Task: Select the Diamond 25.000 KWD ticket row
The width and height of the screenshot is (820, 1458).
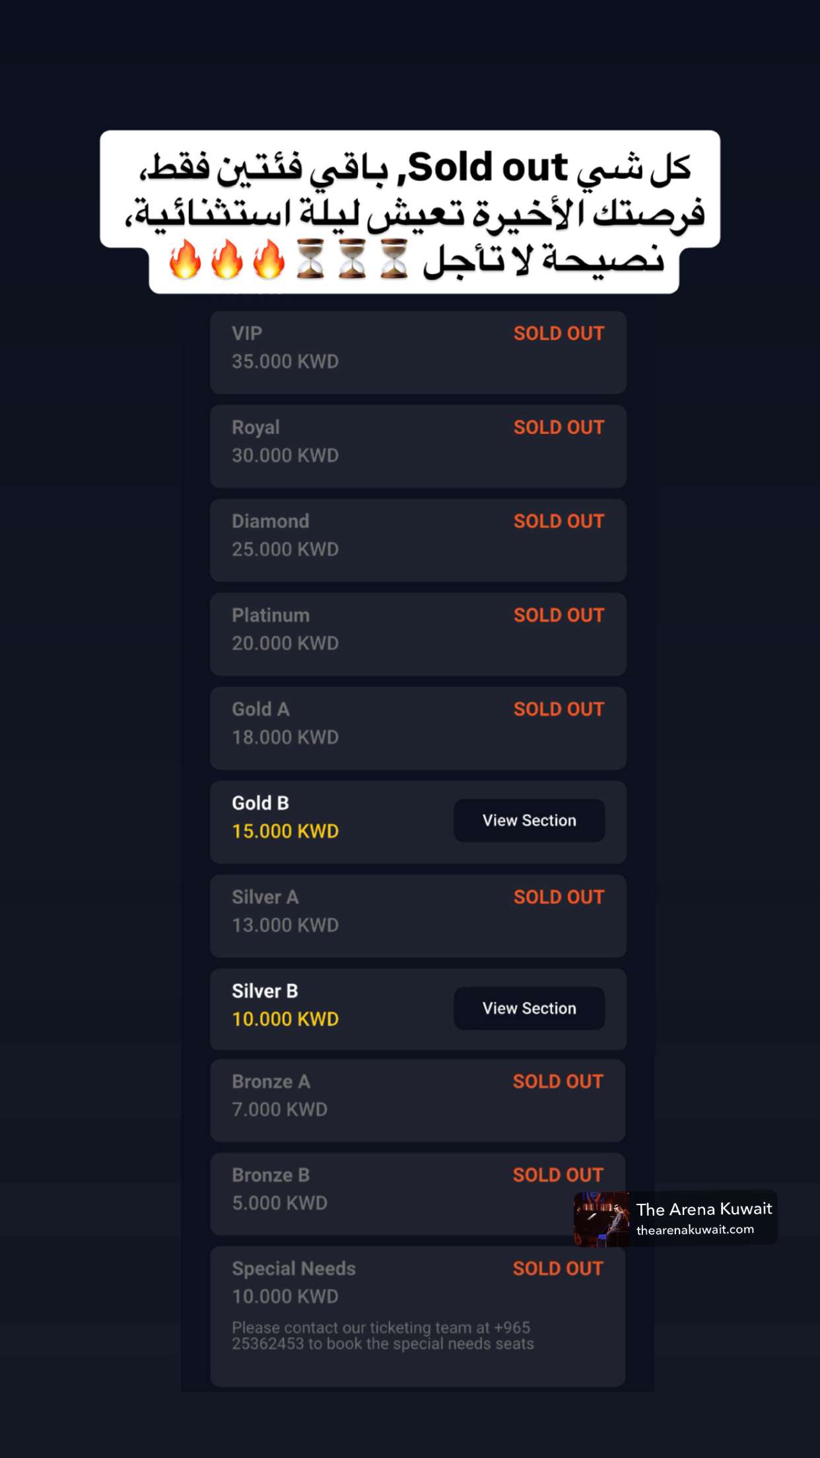Action: click(418, 540)
